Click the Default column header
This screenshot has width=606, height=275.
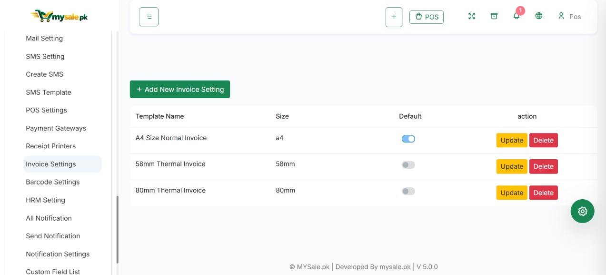pos(410,116)
